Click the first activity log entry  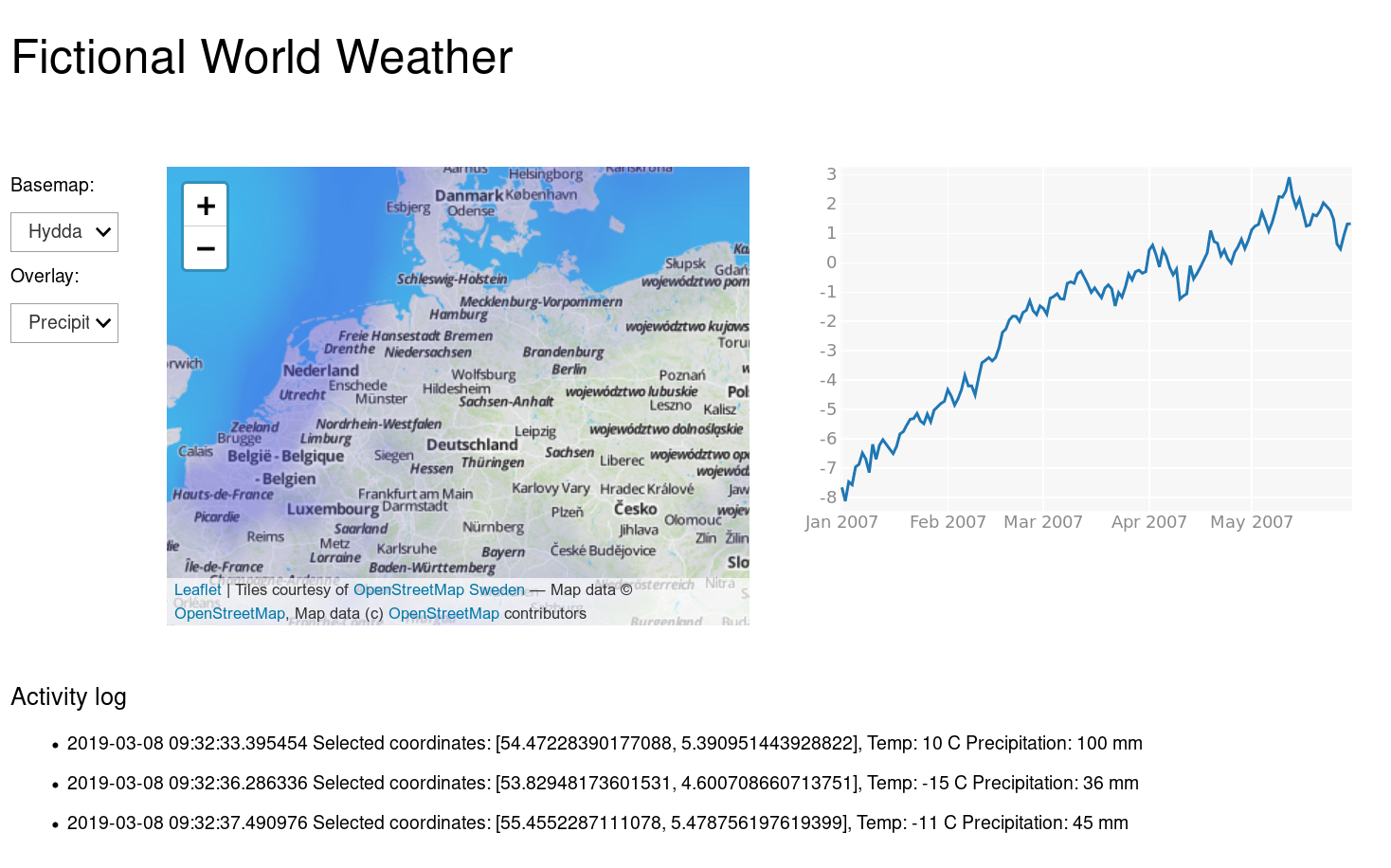point(605,743)
